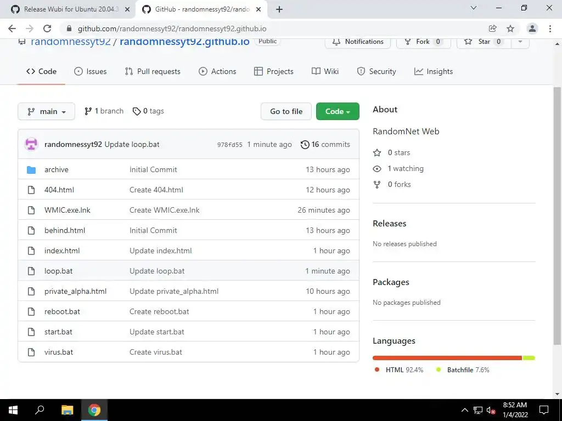Click the padlock site info icon

point(70,29)
